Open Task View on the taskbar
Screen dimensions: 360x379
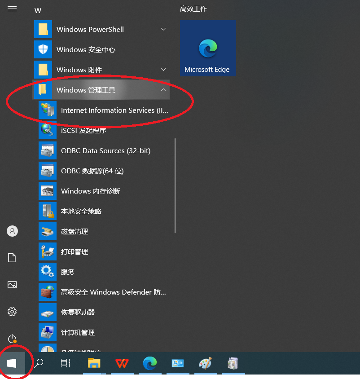pos(65,363)
